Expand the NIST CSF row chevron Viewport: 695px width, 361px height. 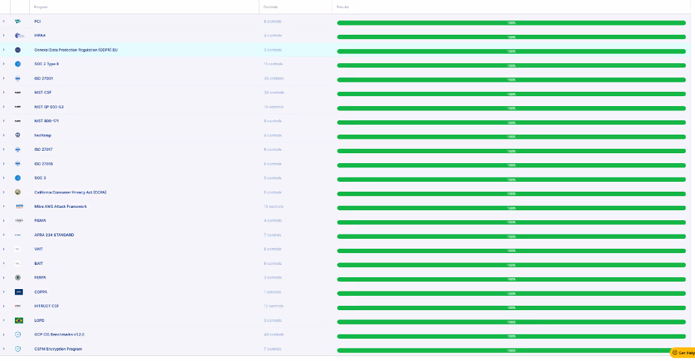[4, 92]
